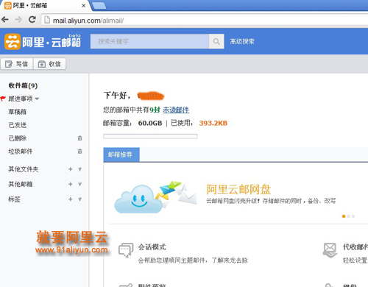Click the address bar showing mail.aliyun.com

point(205,20)
